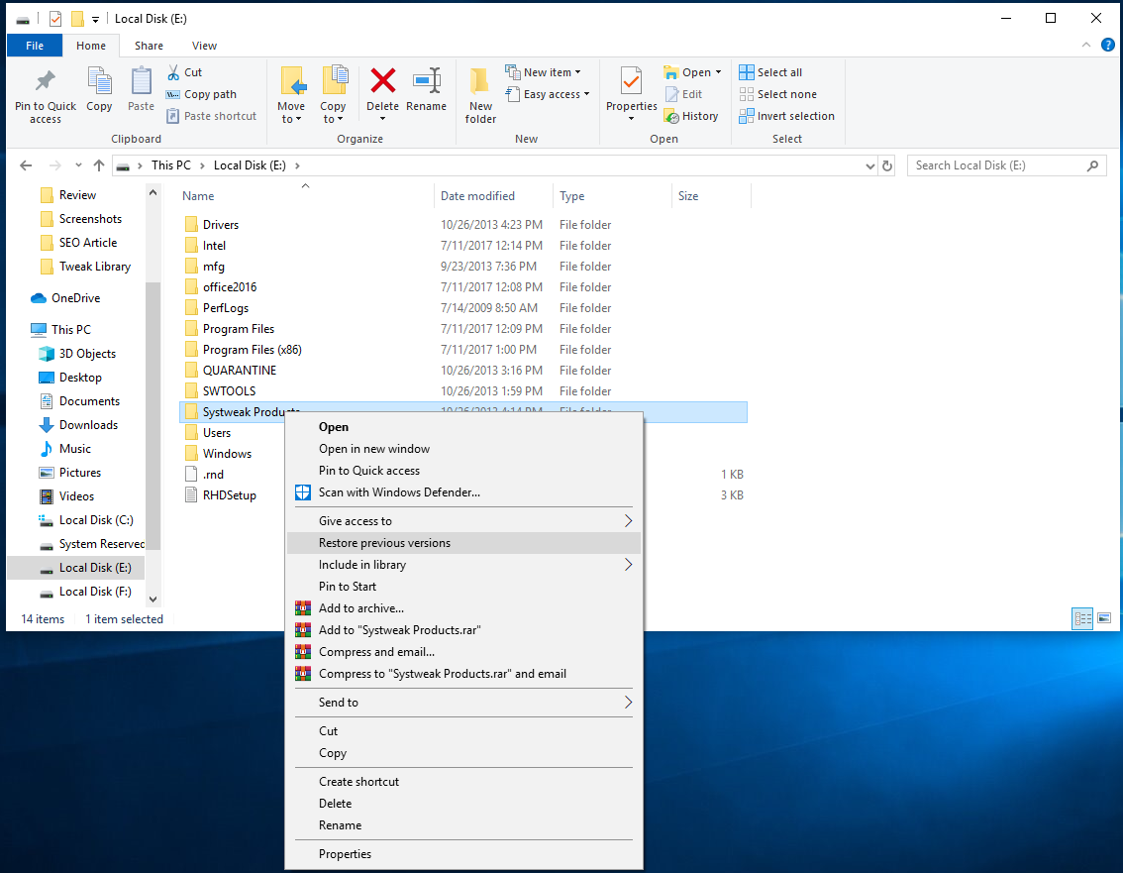The width and height of the screenshot is (1123, 873).
Task: Expand the Send to submenu
Action: coord(463,703)
